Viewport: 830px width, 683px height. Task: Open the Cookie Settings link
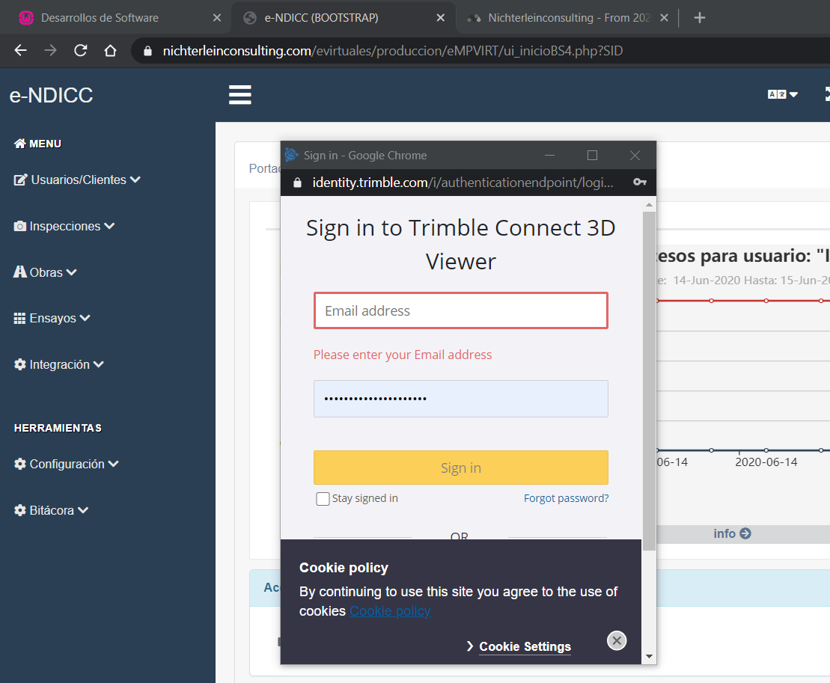[525, 646]
